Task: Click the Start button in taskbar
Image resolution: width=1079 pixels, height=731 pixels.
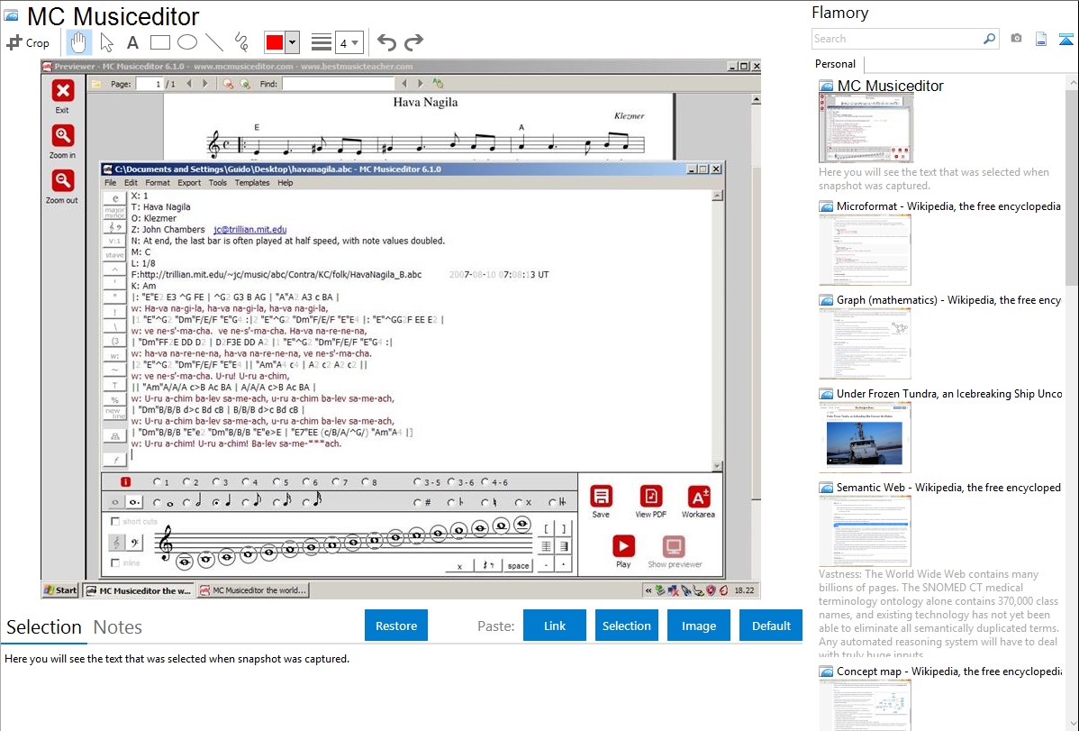Action: click(x=60, y=590)
